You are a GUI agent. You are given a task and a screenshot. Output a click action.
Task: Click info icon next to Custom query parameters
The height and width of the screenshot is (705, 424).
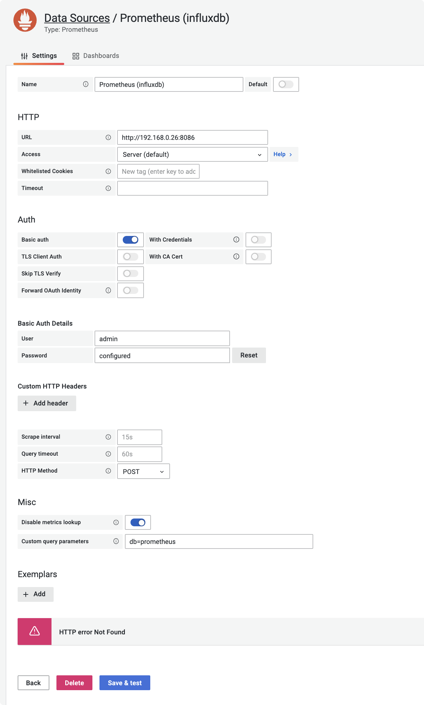point(116,541)
